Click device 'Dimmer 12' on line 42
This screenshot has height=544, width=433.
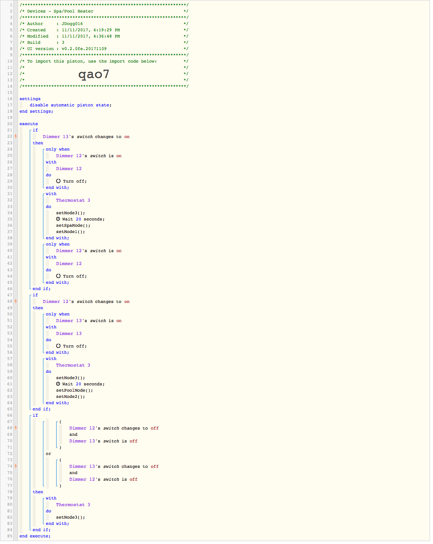click(x=69, y=264)
